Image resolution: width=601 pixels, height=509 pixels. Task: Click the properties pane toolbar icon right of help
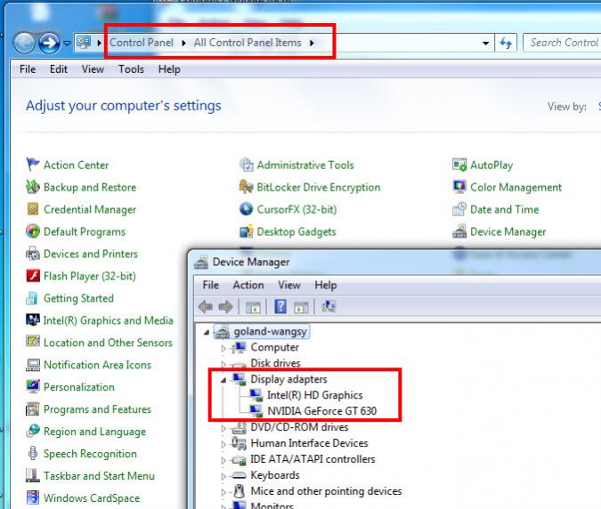(x=301, y=307)
